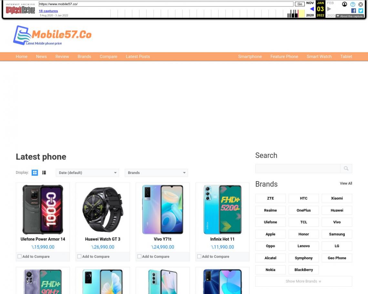Share capture on Twitter icon

pyautogui.click(x=361, y=11)
